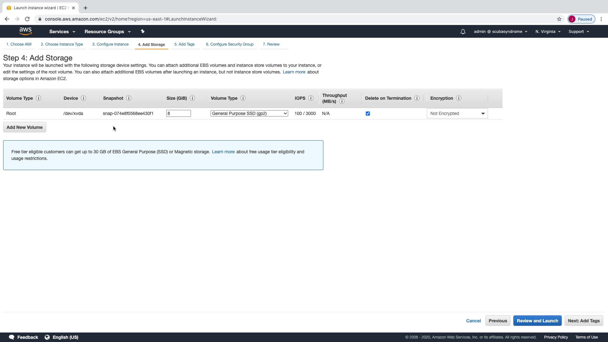This screenshot has height=342, width=608.
Task: Switch to 6. Configure Security Group tab
Action: click(x=230, y=44)
